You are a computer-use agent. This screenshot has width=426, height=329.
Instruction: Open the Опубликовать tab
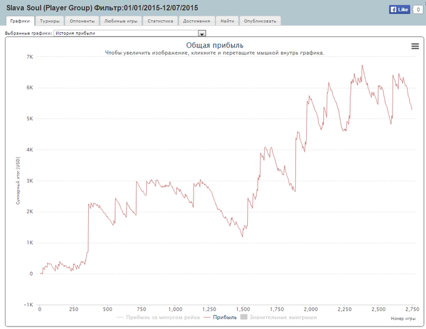click(x=260, y=21)
